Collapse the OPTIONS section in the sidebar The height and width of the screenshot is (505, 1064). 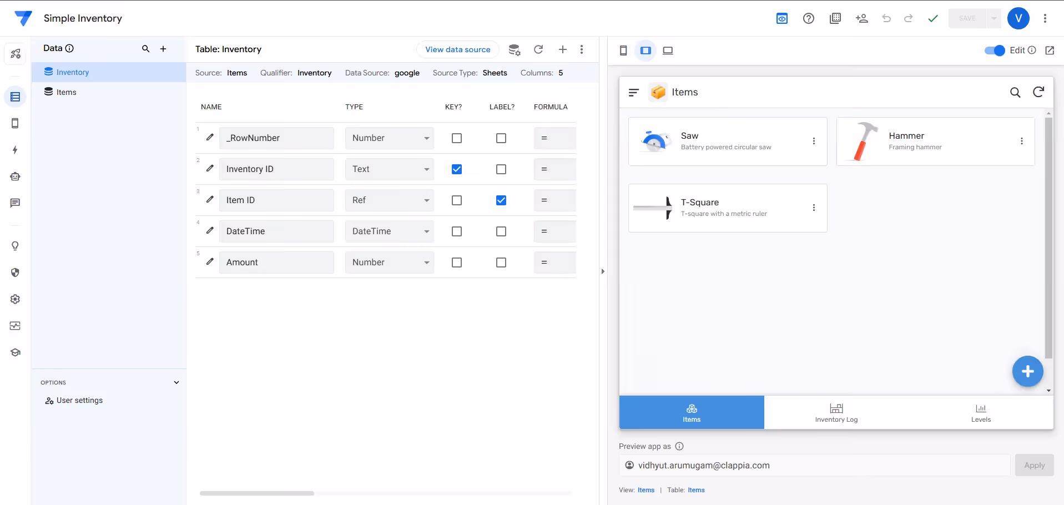coord(176,382)
